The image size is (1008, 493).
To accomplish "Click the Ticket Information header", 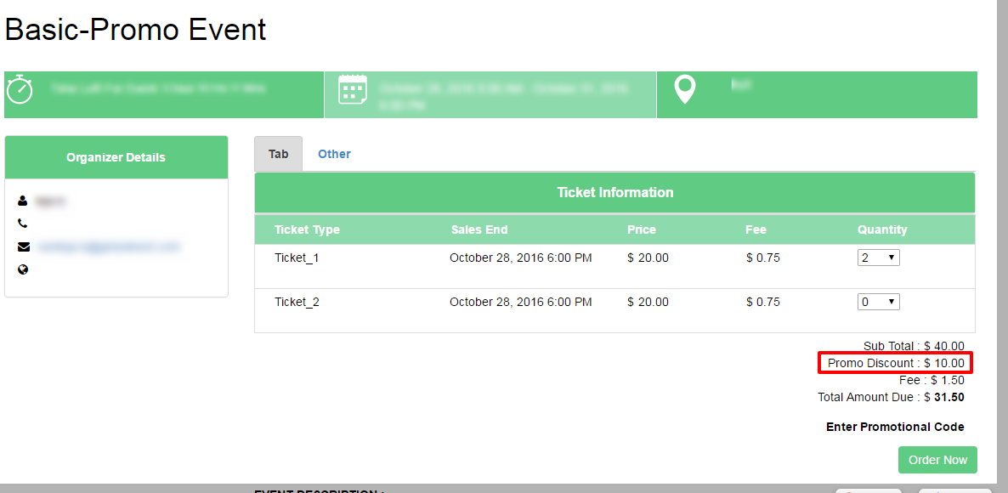I will click(x=614, y=192).
